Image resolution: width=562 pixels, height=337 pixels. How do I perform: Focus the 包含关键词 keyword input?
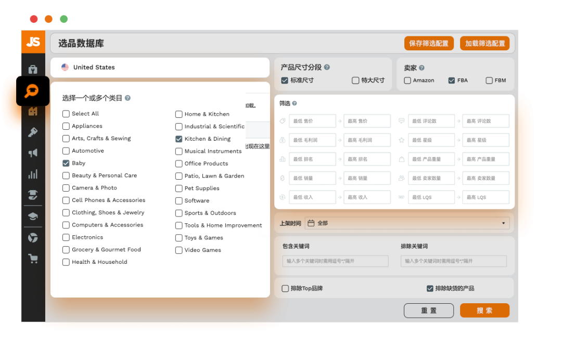point(336,261)
